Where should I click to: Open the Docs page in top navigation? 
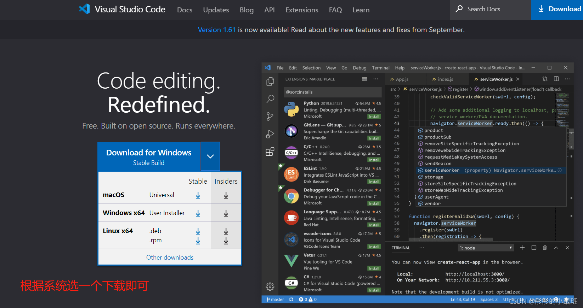pos(185,10)
